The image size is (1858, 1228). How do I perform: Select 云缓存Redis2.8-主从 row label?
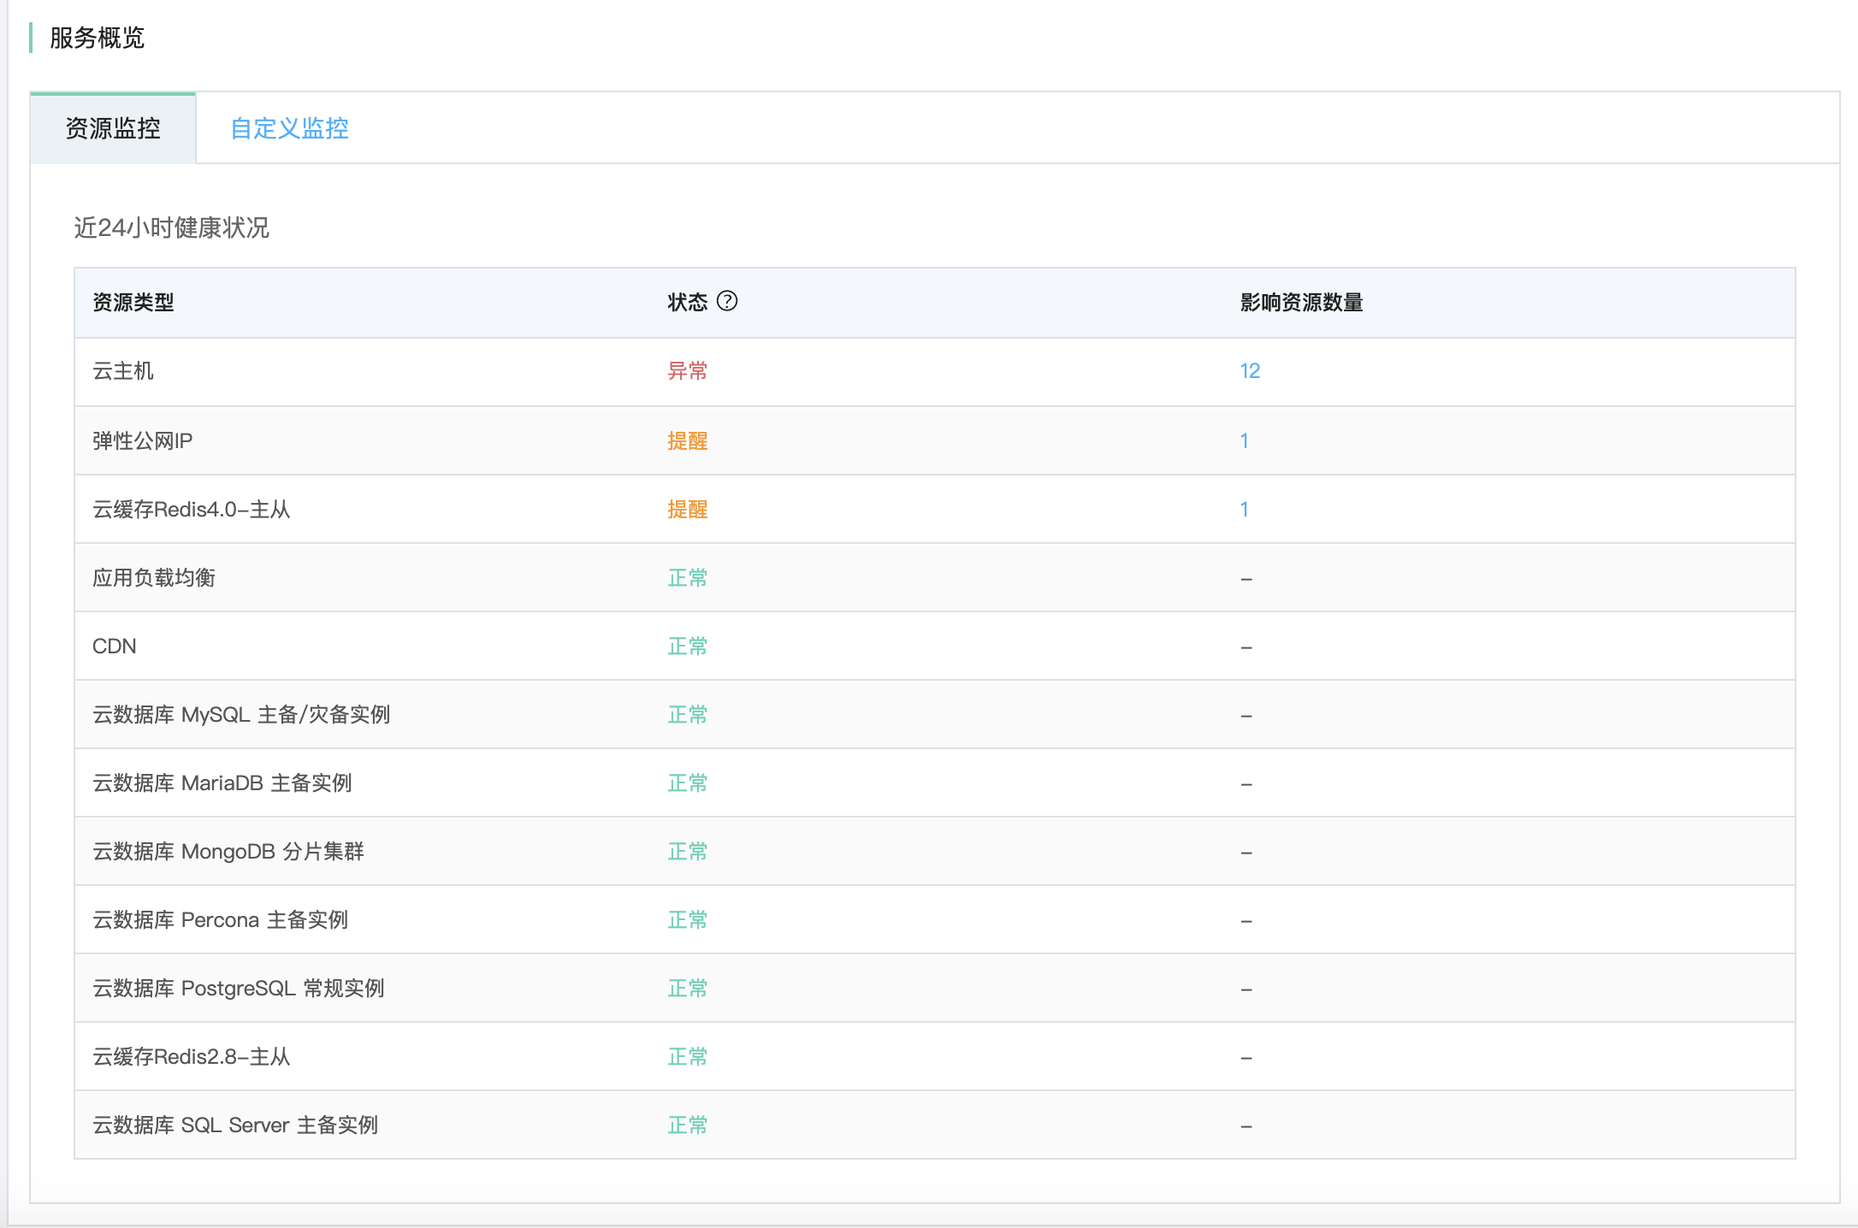(192, 1057)
